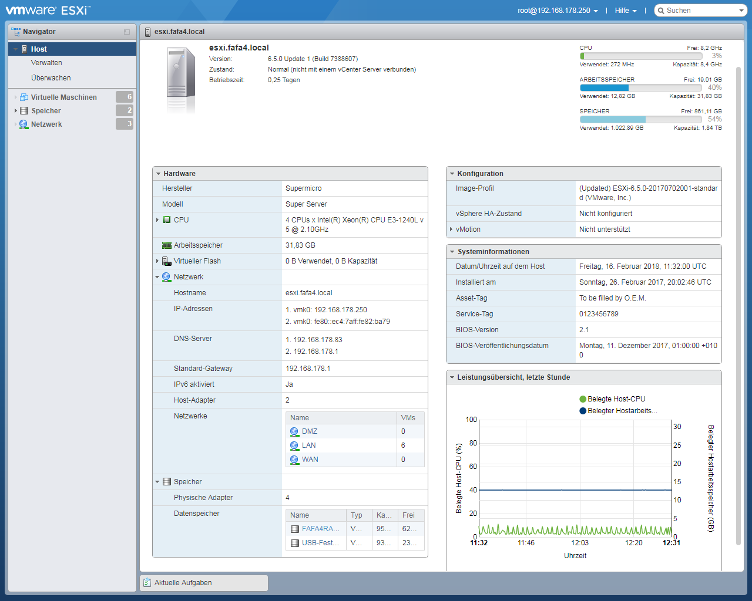This screenshot has width=752, height=601.
Task: Open the LAN network link
Action: click(x=309, y=445)
